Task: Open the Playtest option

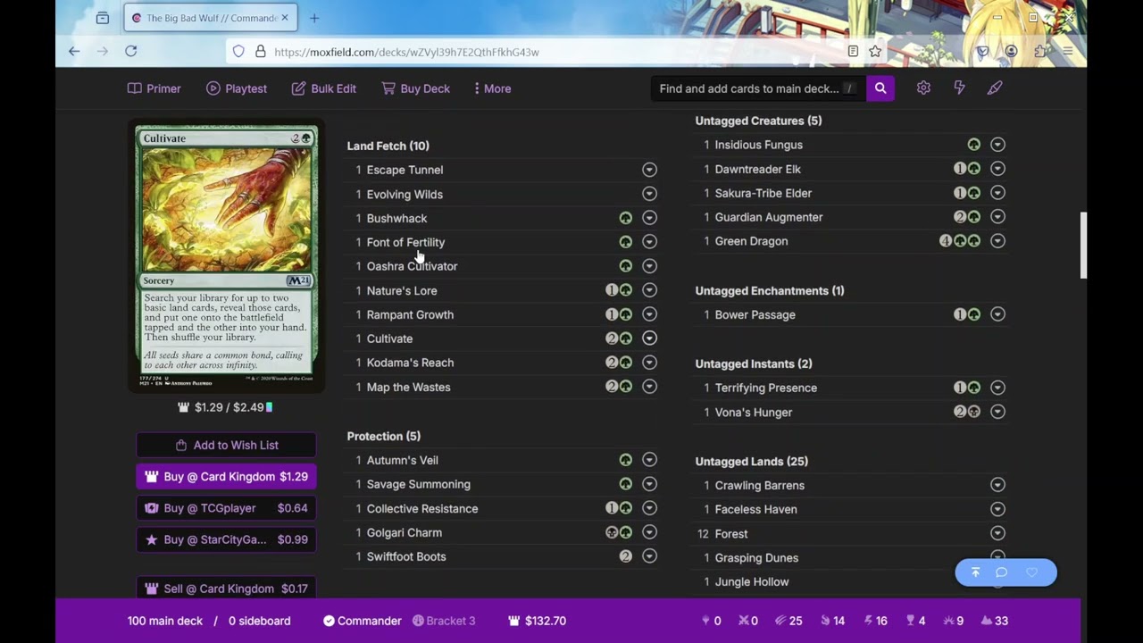Action: pyautogui.click(x=237, y=88)
